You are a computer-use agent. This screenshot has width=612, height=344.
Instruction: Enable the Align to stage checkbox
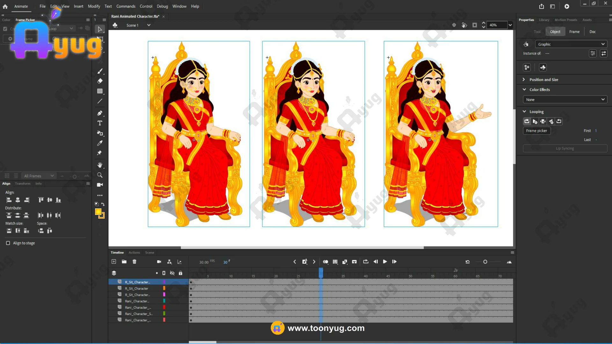8,243
